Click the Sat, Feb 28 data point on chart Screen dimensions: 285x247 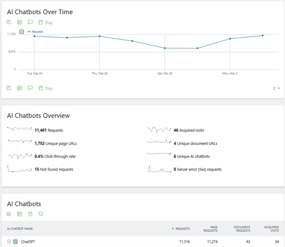tap(164, 48)
